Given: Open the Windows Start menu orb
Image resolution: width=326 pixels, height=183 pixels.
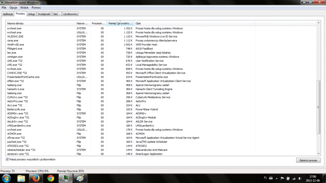Looking at the screenshot, I should click(6, 178).
